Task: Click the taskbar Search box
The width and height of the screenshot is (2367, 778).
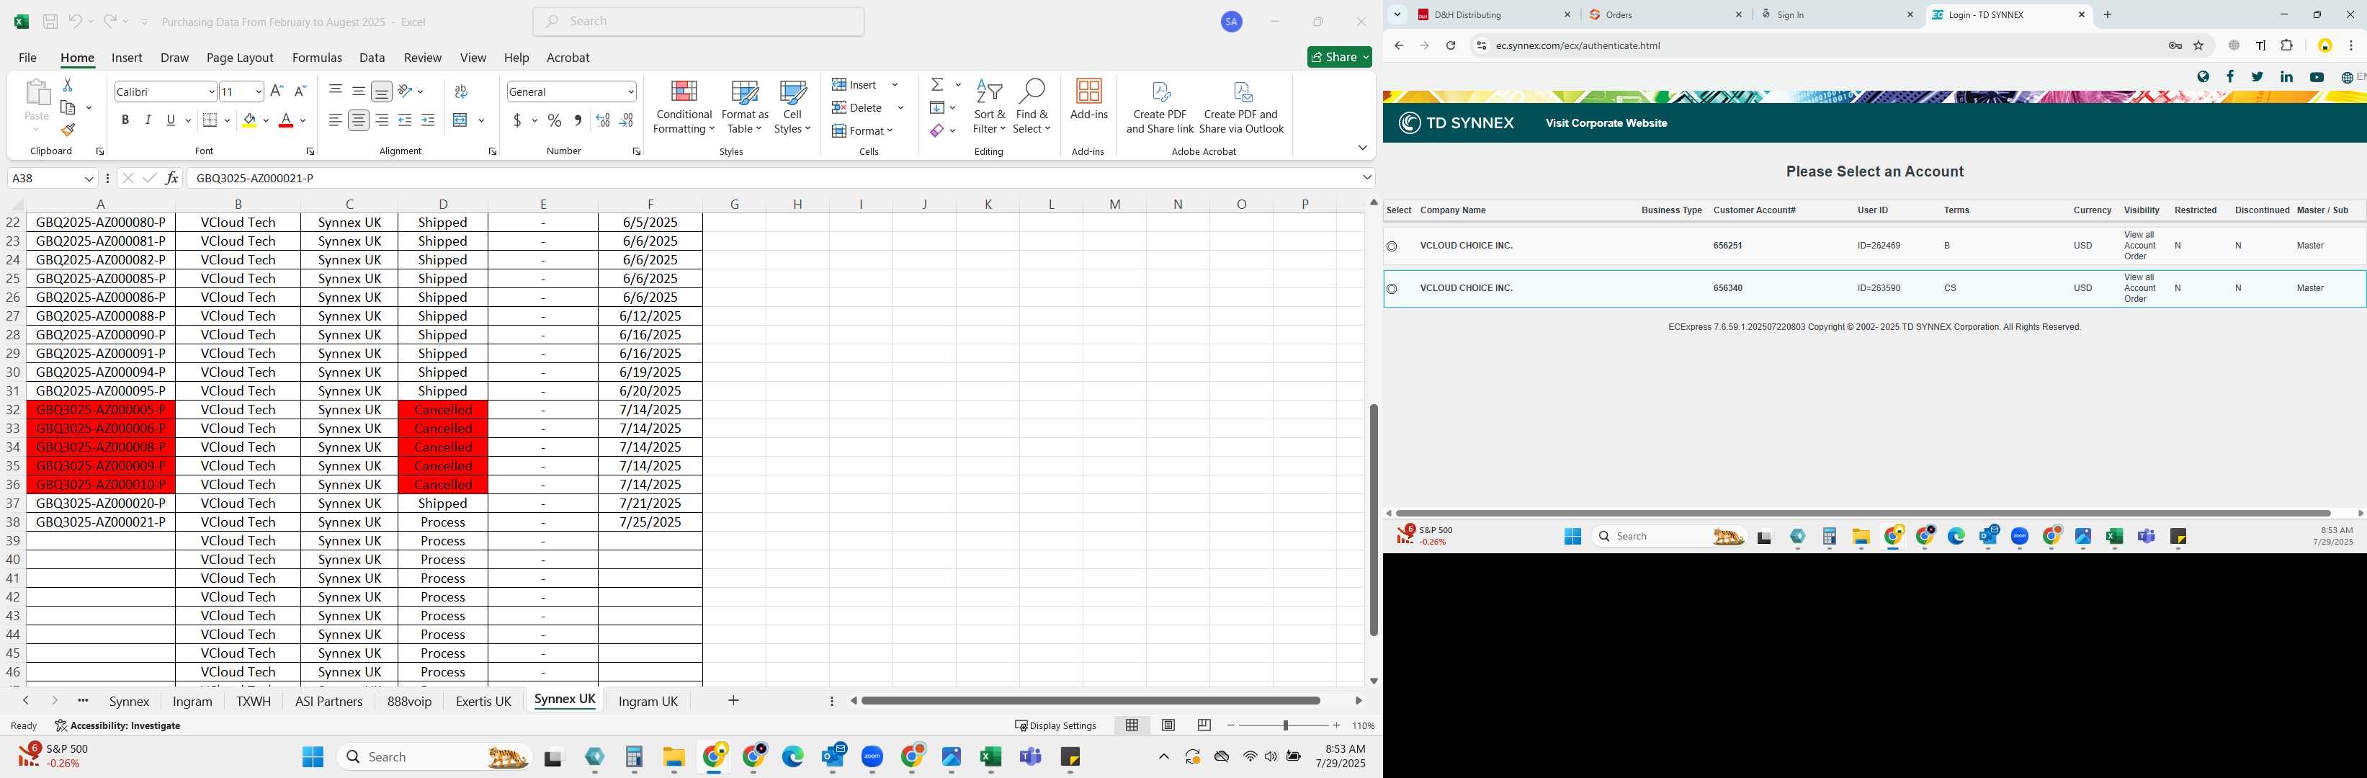Action: tap(434, 757)
